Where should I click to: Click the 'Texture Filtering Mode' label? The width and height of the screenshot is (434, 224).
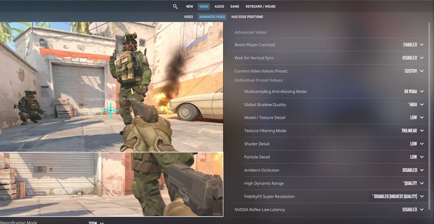pyautogui.click(x=265, y=131)
